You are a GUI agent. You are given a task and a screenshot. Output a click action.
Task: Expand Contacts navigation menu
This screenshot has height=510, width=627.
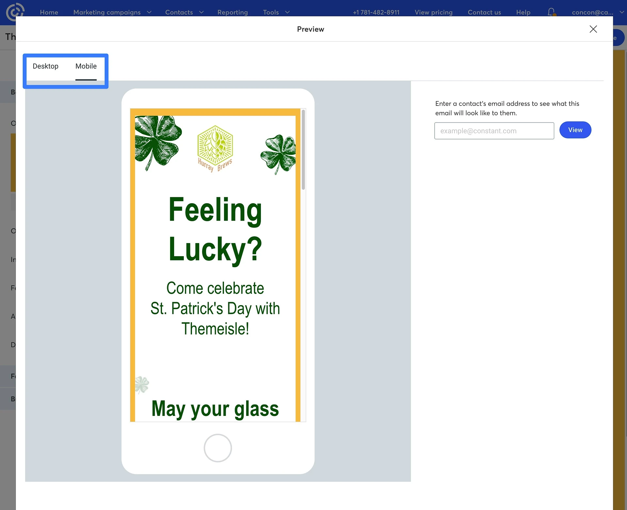(201, 11)
